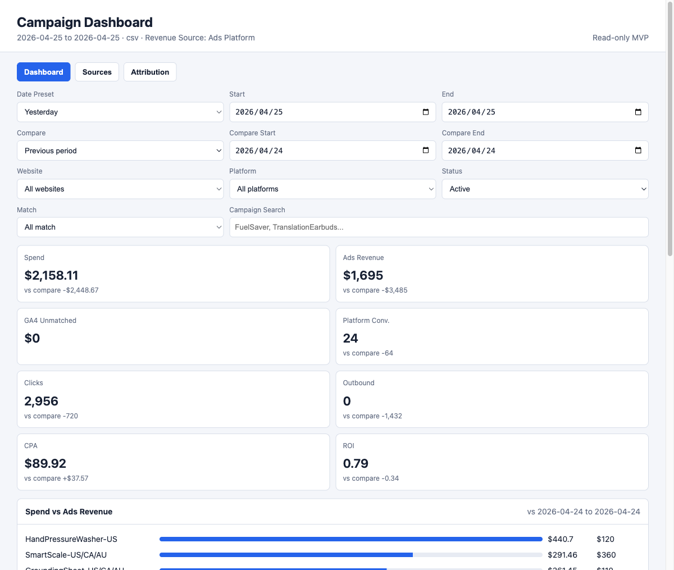Click the Read-only MVP label
The image size is (674, 570).
pyautogui.click(x=621, y=38)
